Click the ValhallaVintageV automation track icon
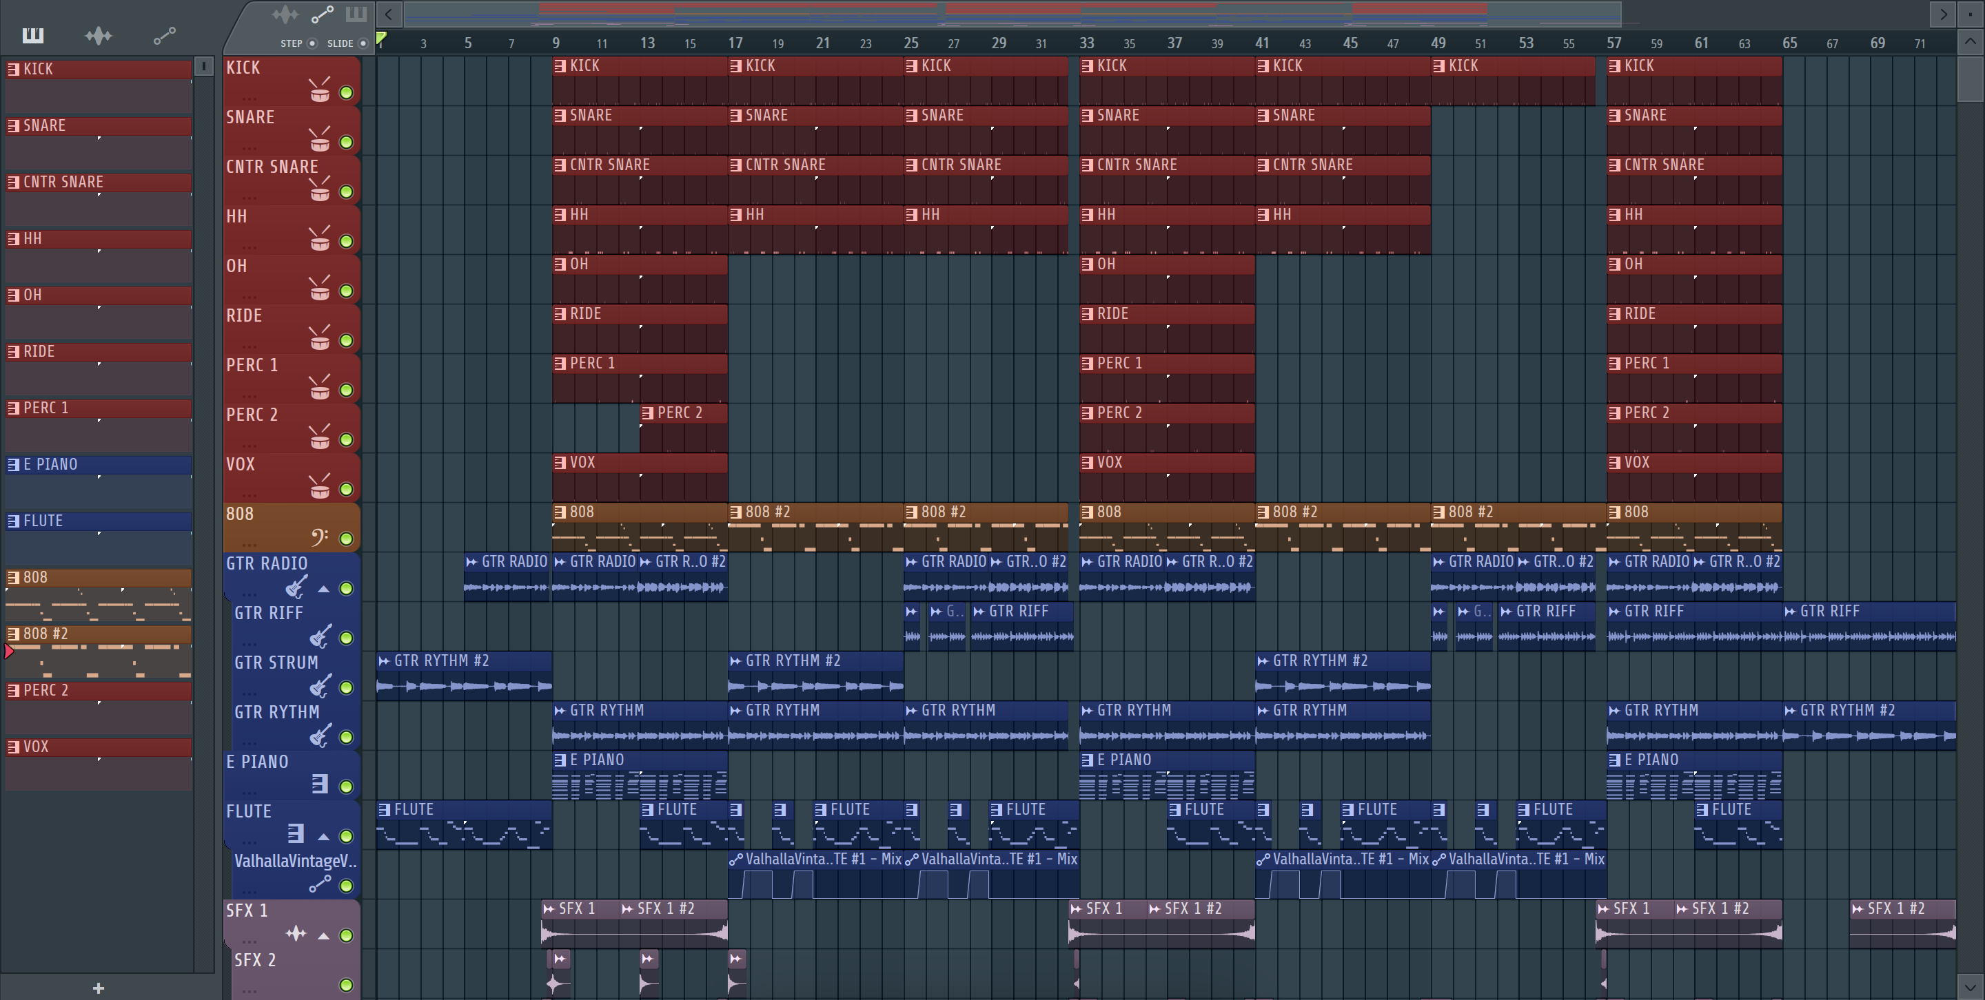The image size is (1985, 1000). 319,884
